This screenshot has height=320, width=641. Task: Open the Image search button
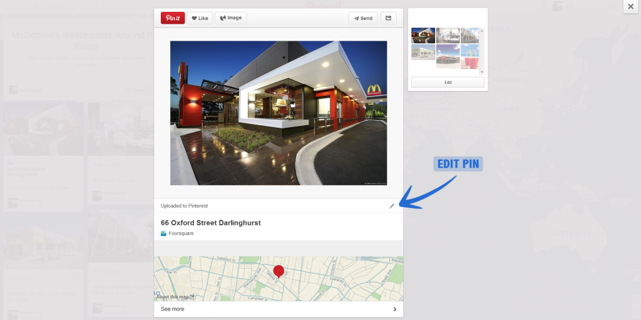[230, 18]
